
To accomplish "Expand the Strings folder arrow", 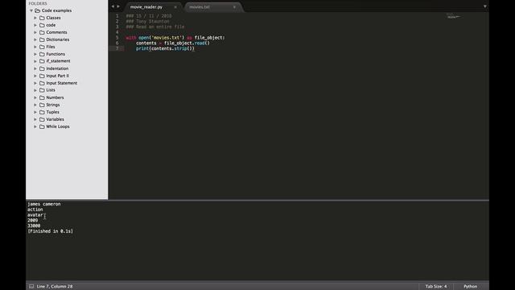I will (x=35, y=105).
